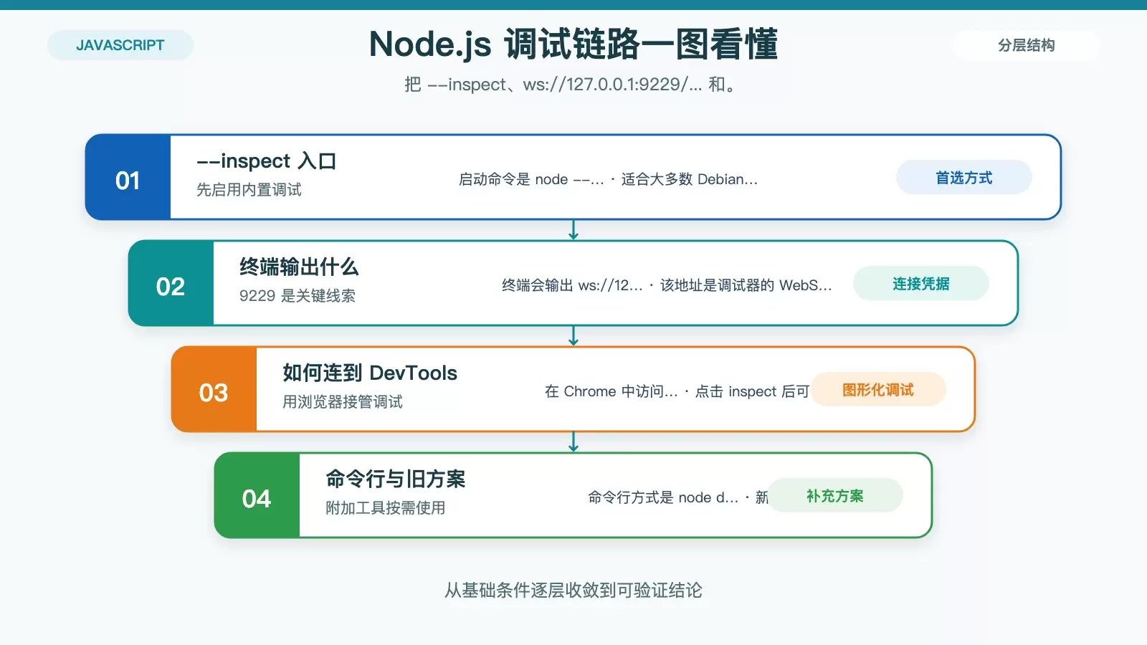This screenshot has height=645, width=1147.
Task: Click the green 04 step number block
Action: [257, 496]
